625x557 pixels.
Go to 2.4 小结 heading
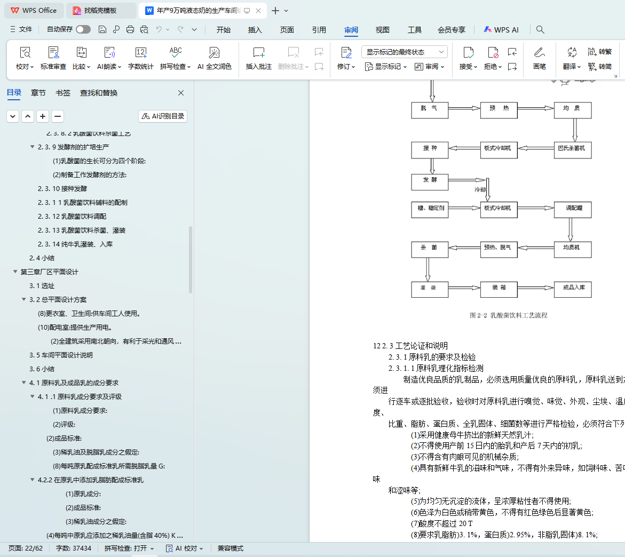click(42, 258)
